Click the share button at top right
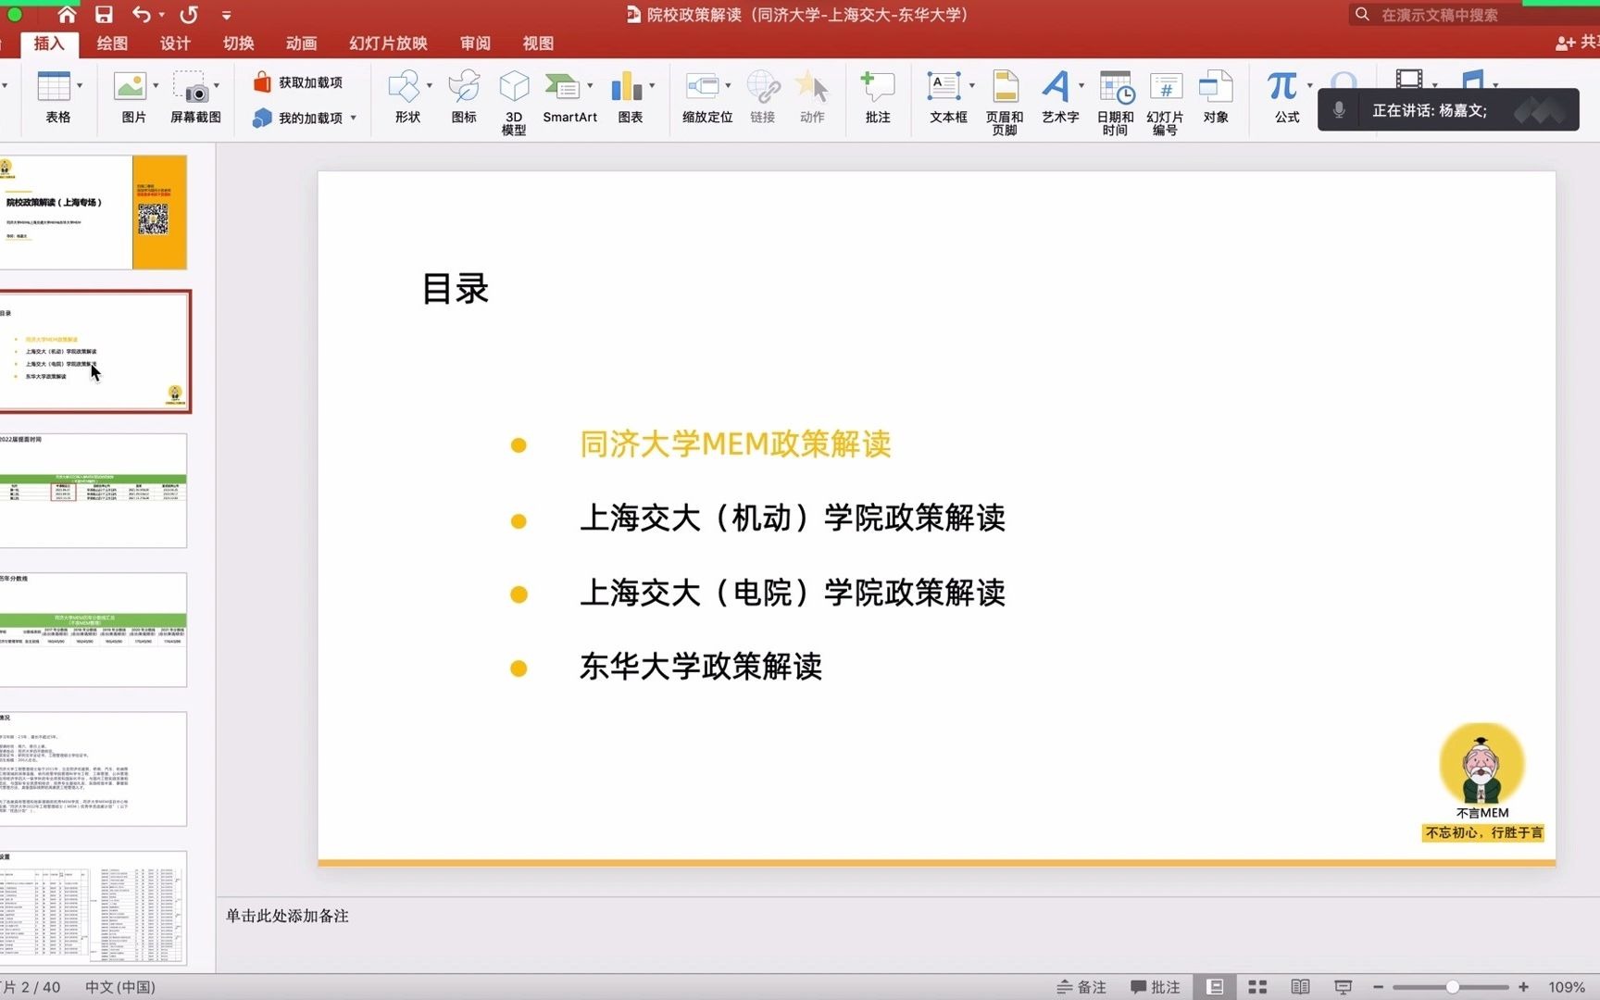The image size is (1600, 1000). coord(1577,44)
